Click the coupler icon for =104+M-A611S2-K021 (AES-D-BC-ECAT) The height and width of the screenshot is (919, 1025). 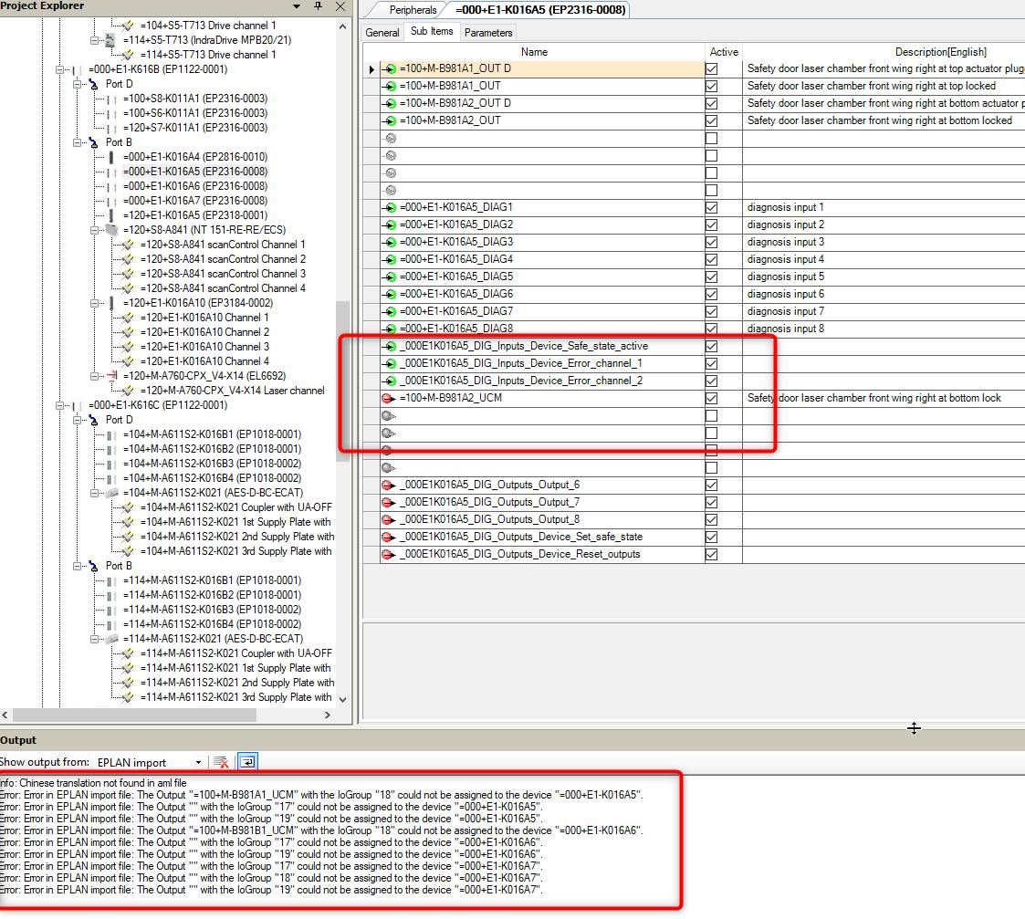click(111, 493)
